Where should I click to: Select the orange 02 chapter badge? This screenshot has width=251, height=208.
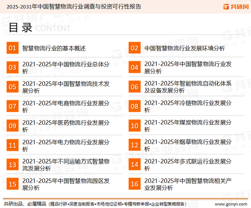(x=135, y=48)
